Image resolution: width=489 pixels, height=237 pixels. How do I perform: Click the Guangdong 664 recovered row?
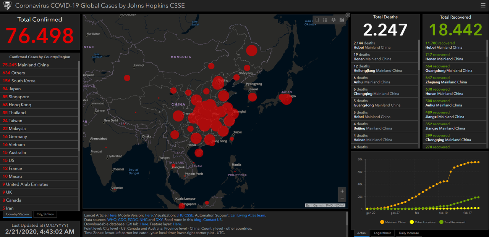[x=455, y=68]
